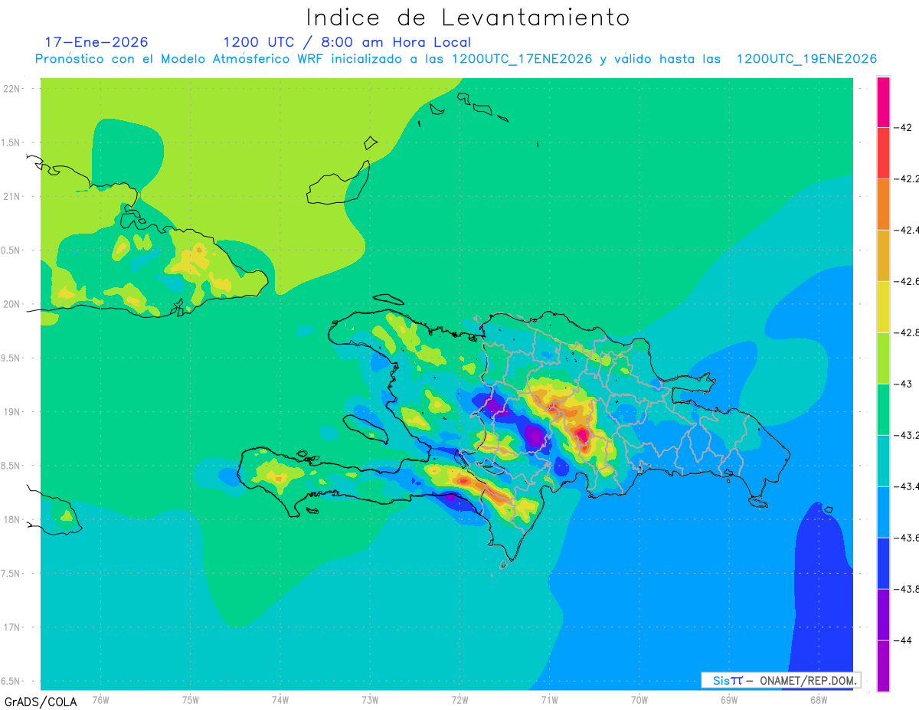Click the '22N' latitude label
The height and width of the screenshot is (710, 919).
[13, 88]
